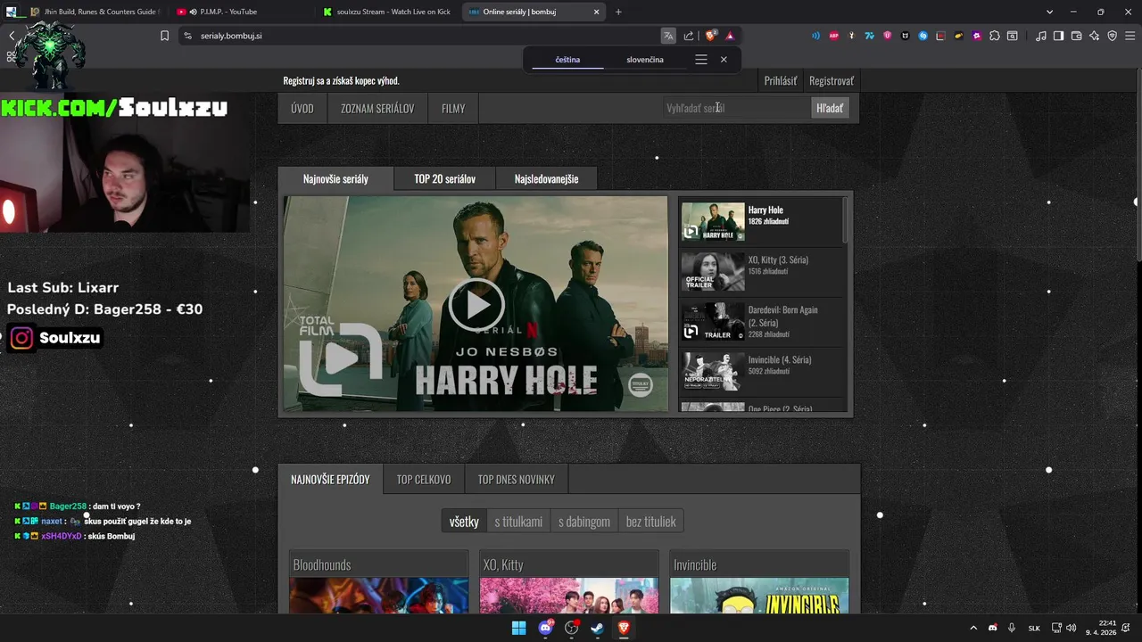Click the trailer list scrollbar

click(845, 220)
